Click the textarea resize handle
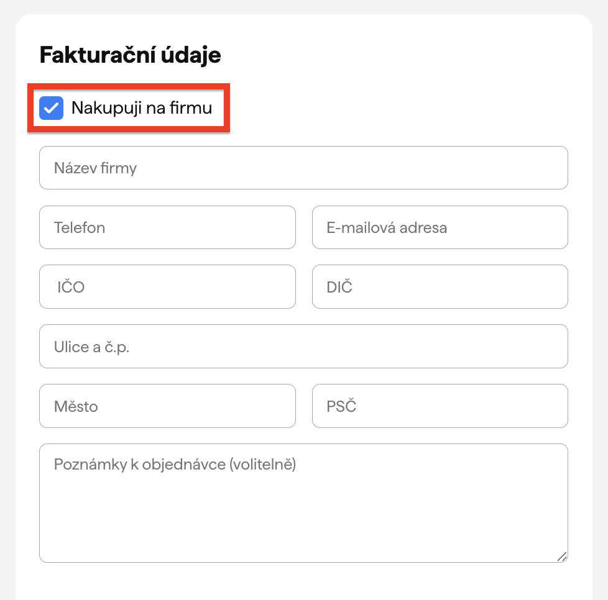 [x=562, y=557]
